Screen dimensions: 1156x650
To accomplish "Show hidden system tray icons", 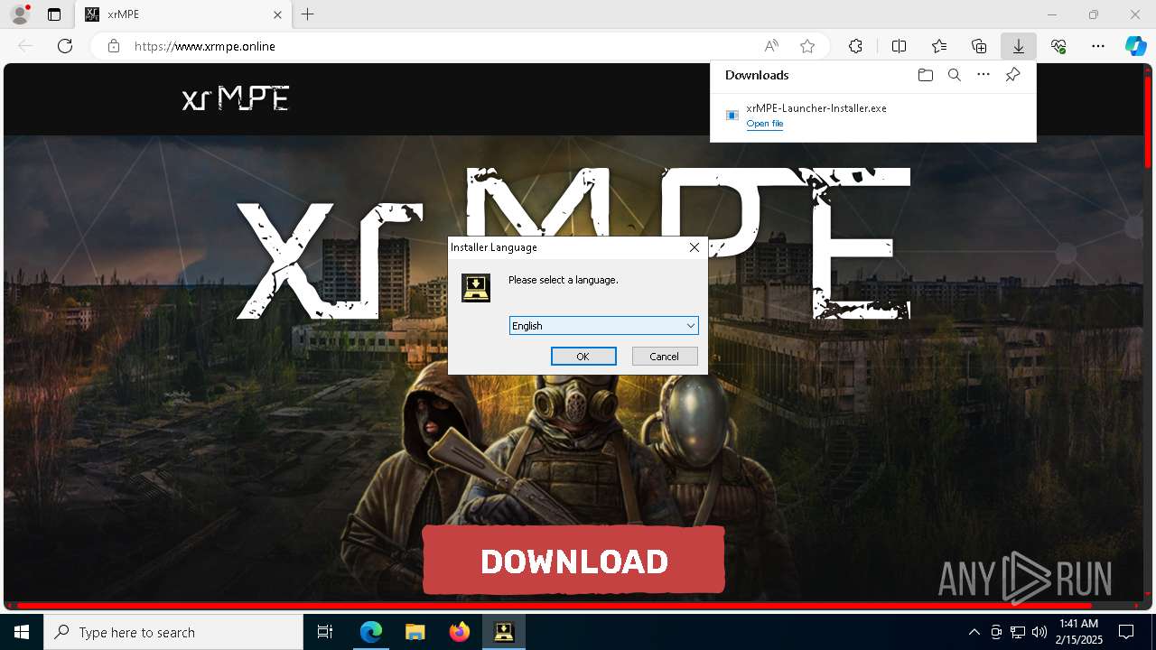I will pyautogui.click(x=974, y=632).
